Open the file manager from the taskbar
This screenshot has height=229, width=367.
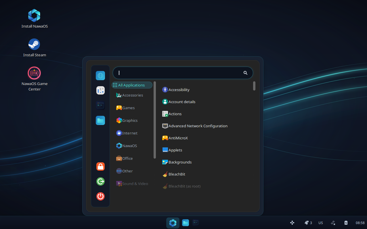(186, 223)
